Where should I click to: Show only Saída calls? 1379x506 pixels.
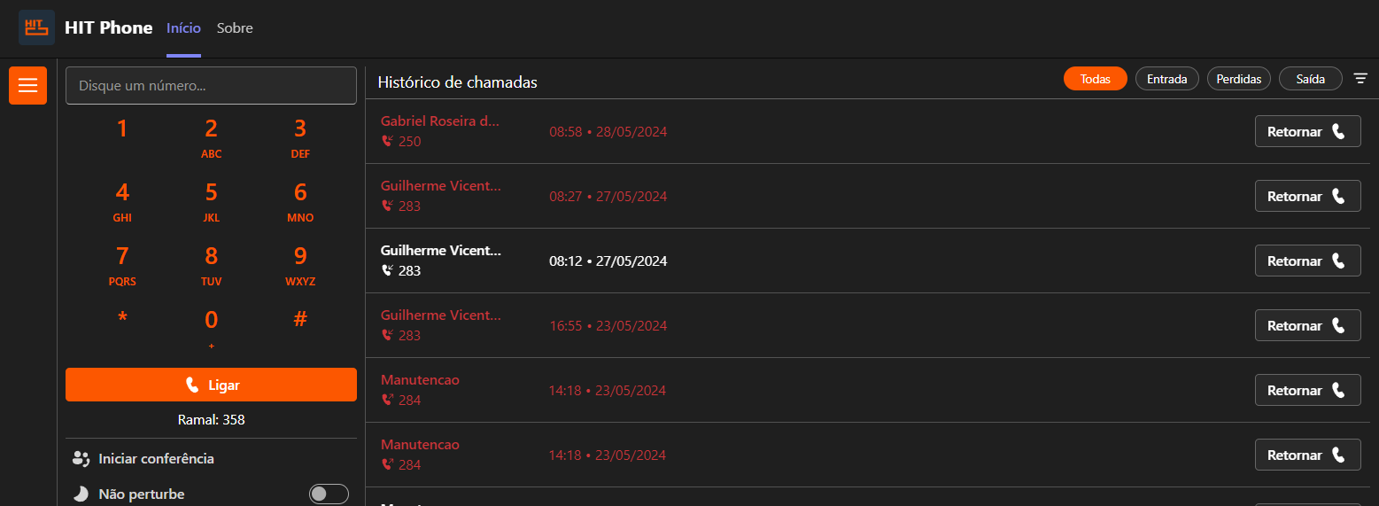coord(1310,79)
